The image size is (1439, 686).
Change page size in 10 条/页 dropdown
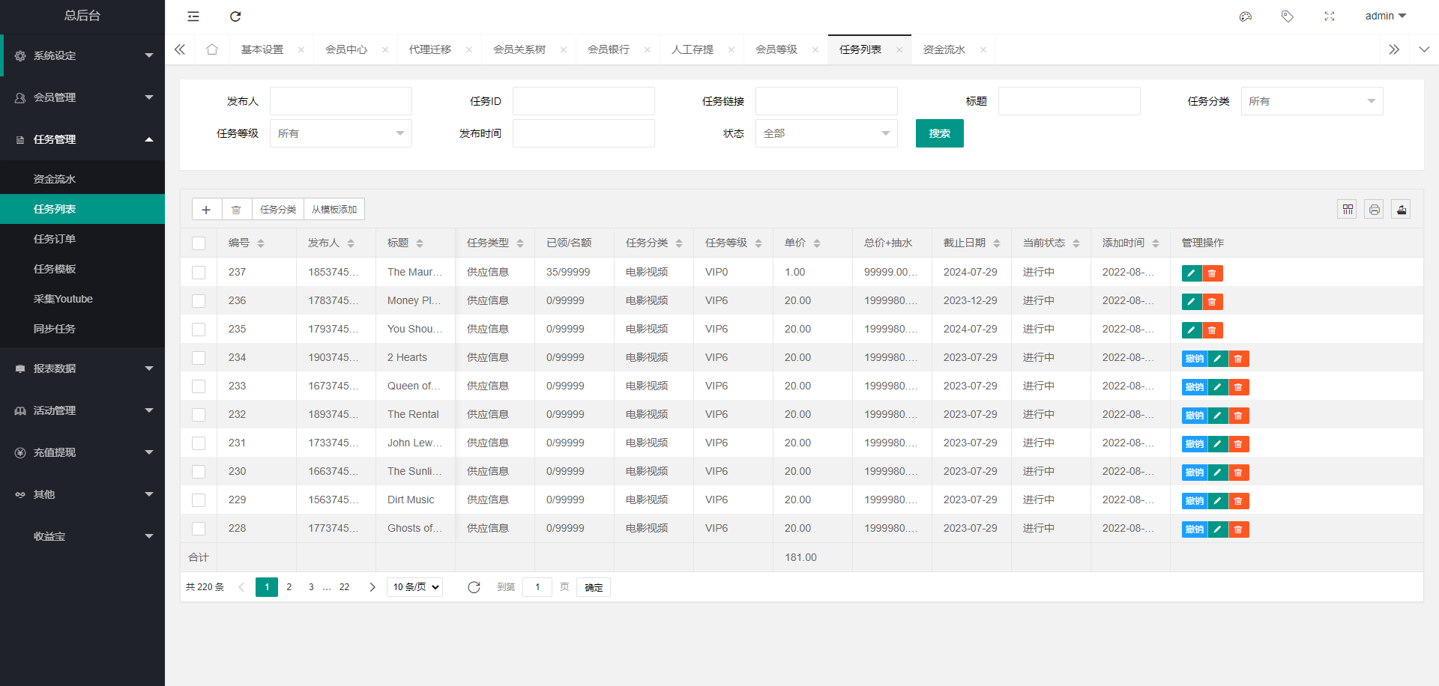click(x=414, y=587)
